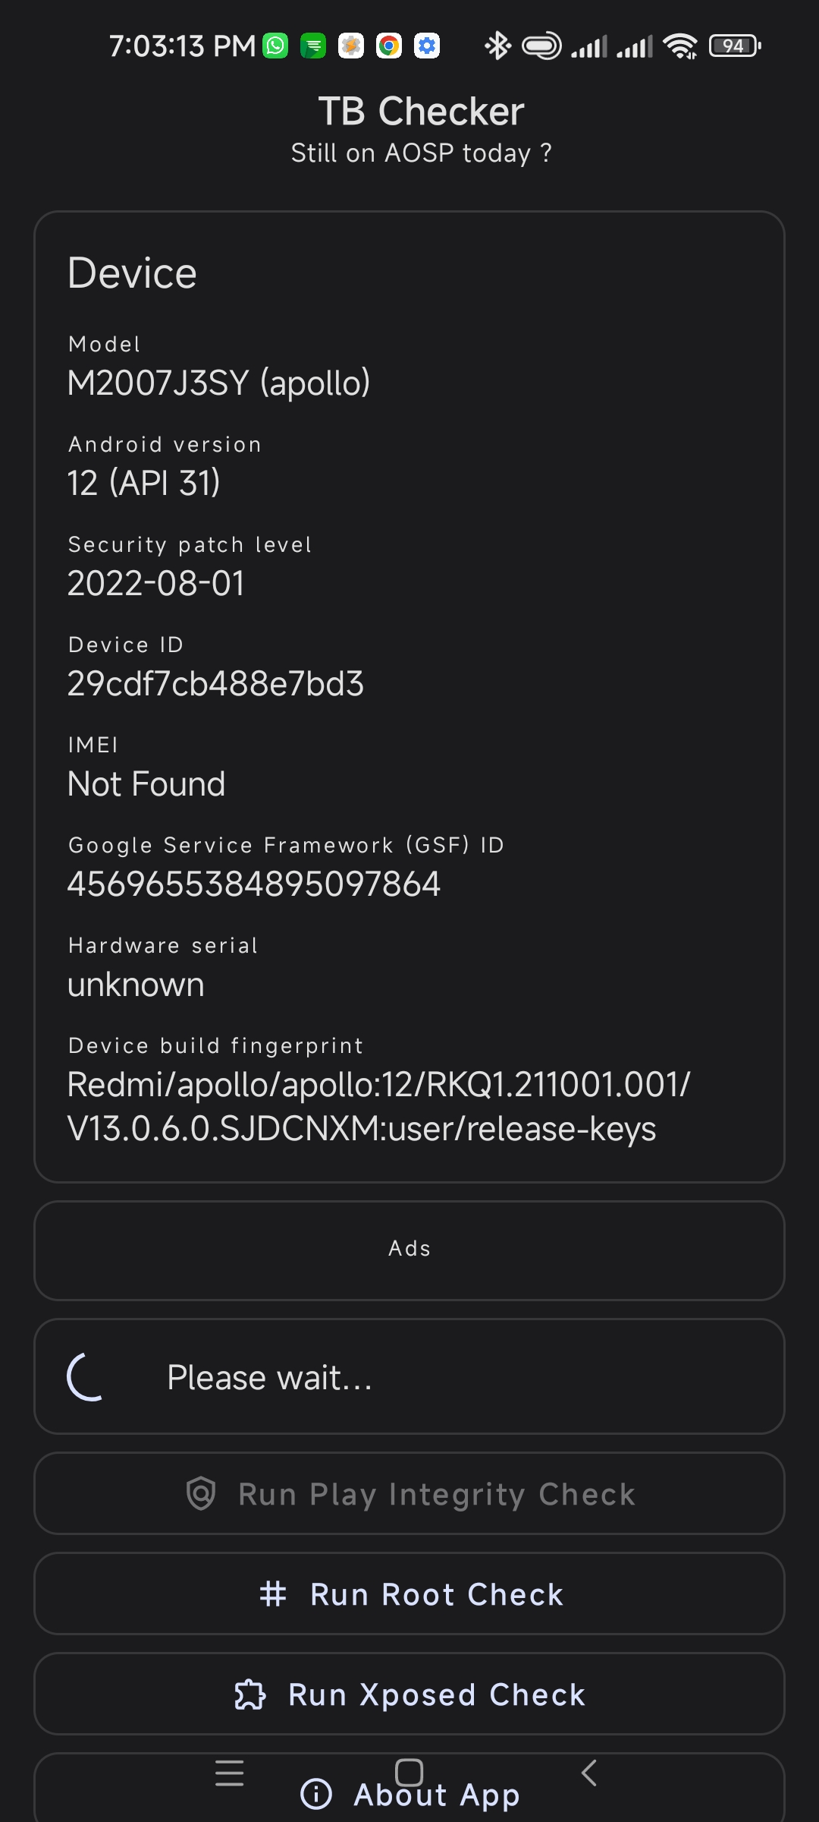819x1822 pixels.
Task: Tap the Wi-Fi signal icon
Action: 680,46
